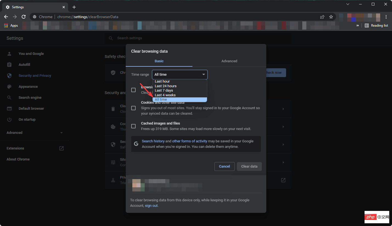Enable Cookies and other site data checkbox
Screen dimensions: 392x226
pos(133,108)
